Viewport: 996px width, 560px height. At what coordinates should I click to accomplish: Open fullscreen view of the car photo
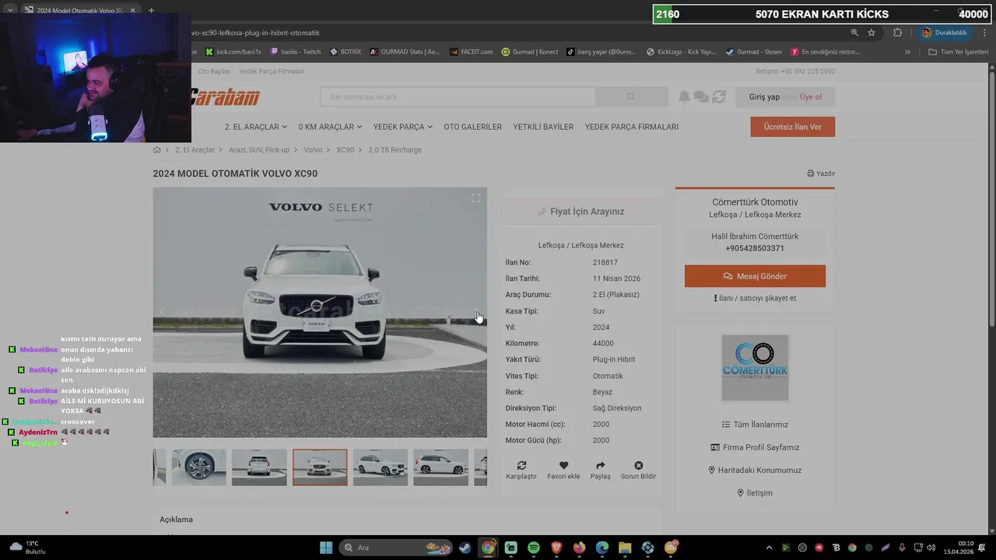[x=475, y=198]
